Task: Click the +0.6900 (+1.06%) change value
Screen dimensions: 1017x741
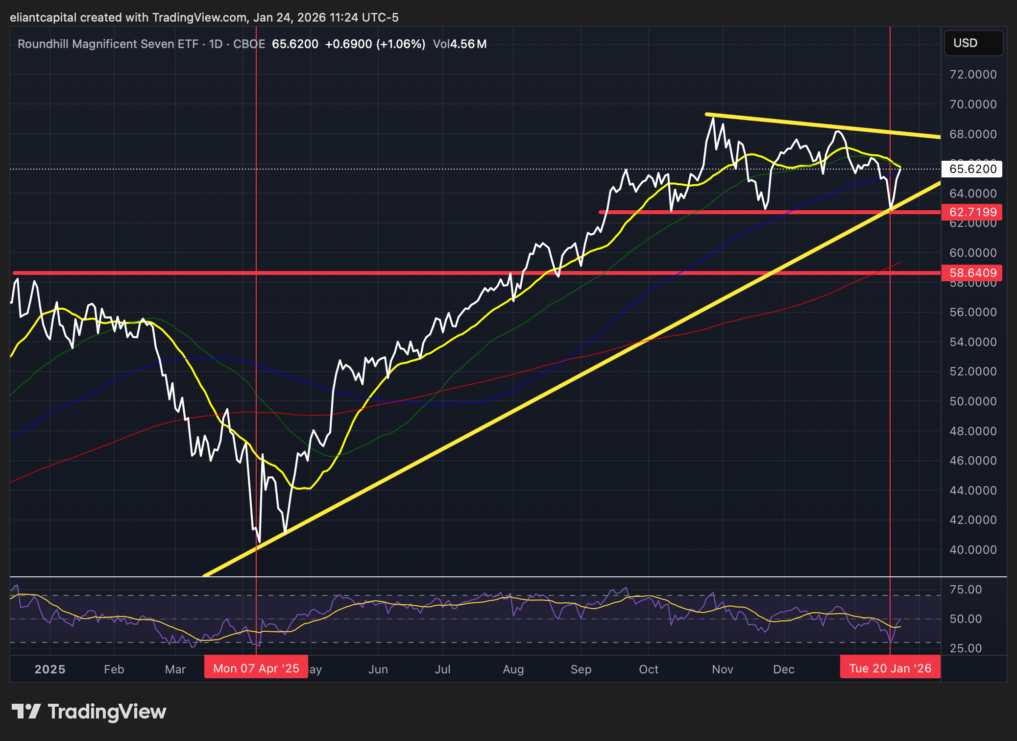Action: [375, 44]
